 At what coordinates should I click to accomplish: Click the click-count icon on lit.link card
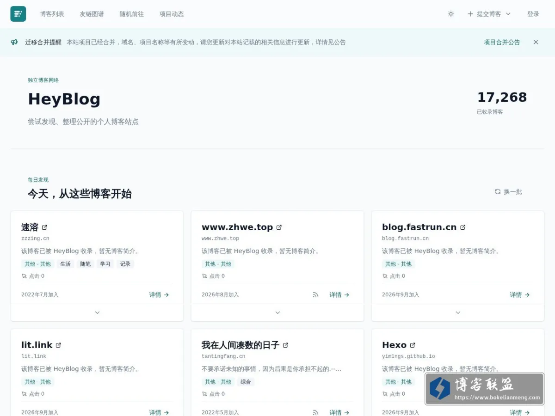(25, 394)
